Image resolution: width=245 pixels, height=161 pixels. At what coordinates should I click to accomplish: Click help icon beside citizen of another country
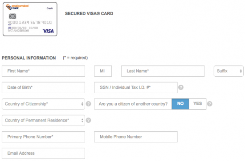point(210,104)
